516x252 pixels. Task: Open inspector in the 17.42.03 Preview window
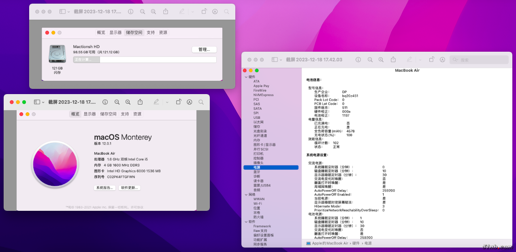pos(358,59)
